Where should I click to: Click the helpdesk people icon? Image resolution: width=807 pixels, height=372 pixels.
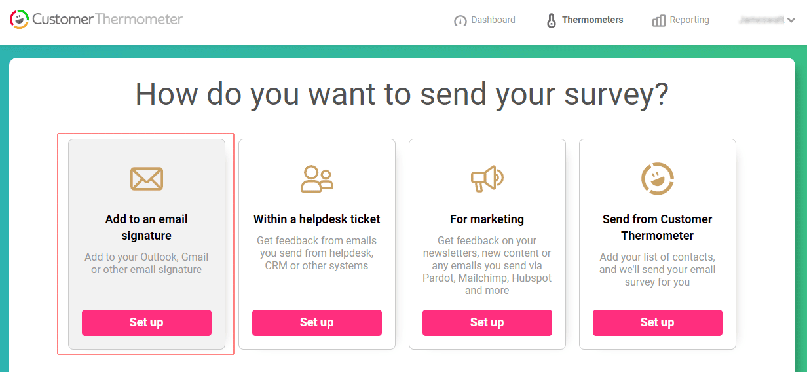click(317, 179)
